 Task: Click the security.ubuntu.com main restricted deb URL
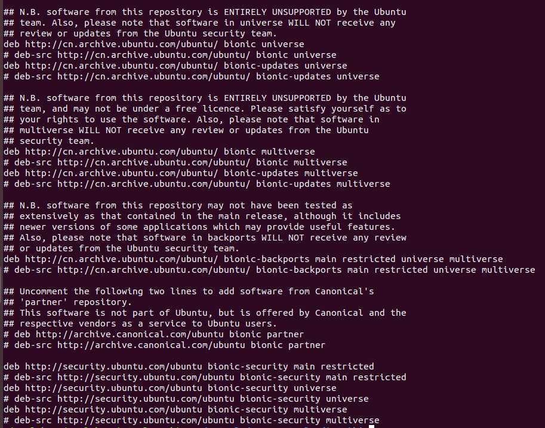113,367
